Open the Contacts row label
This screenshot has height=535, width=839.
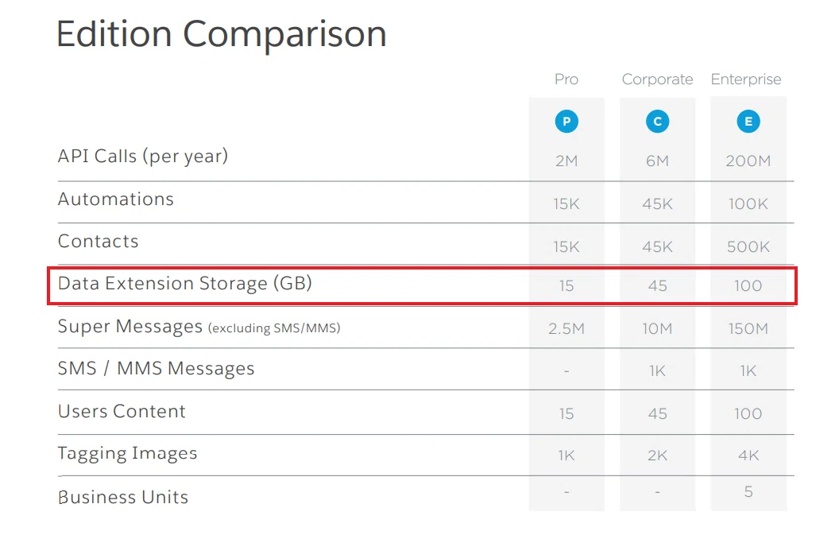tap(98, 242)
